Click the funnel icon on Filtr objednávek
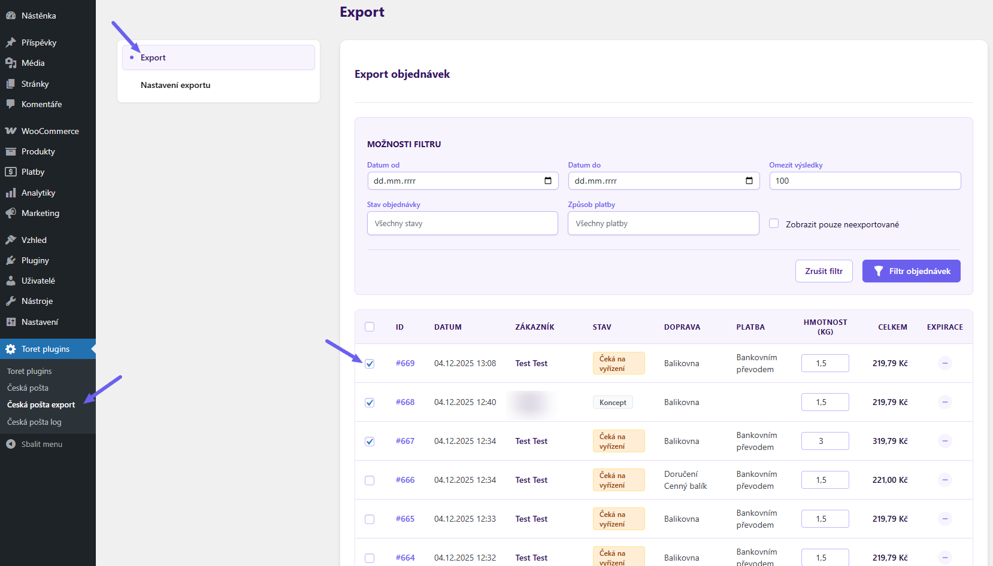993x566 pixels. pos(879,271)
